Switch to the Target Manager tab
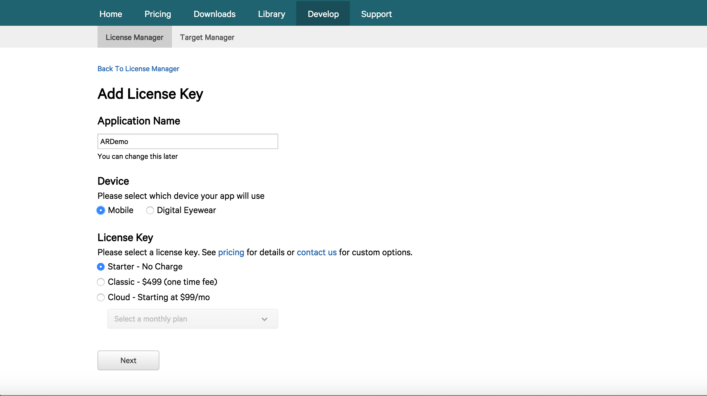The image size is (707, 396). 206,38
